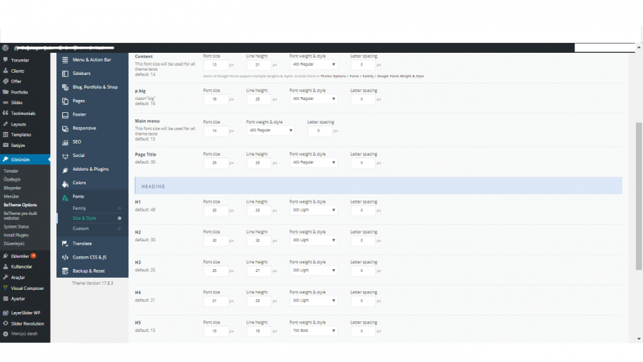Open Page Title font weight dropdown
Screen dimensions: 643x362
pos(314,162)
